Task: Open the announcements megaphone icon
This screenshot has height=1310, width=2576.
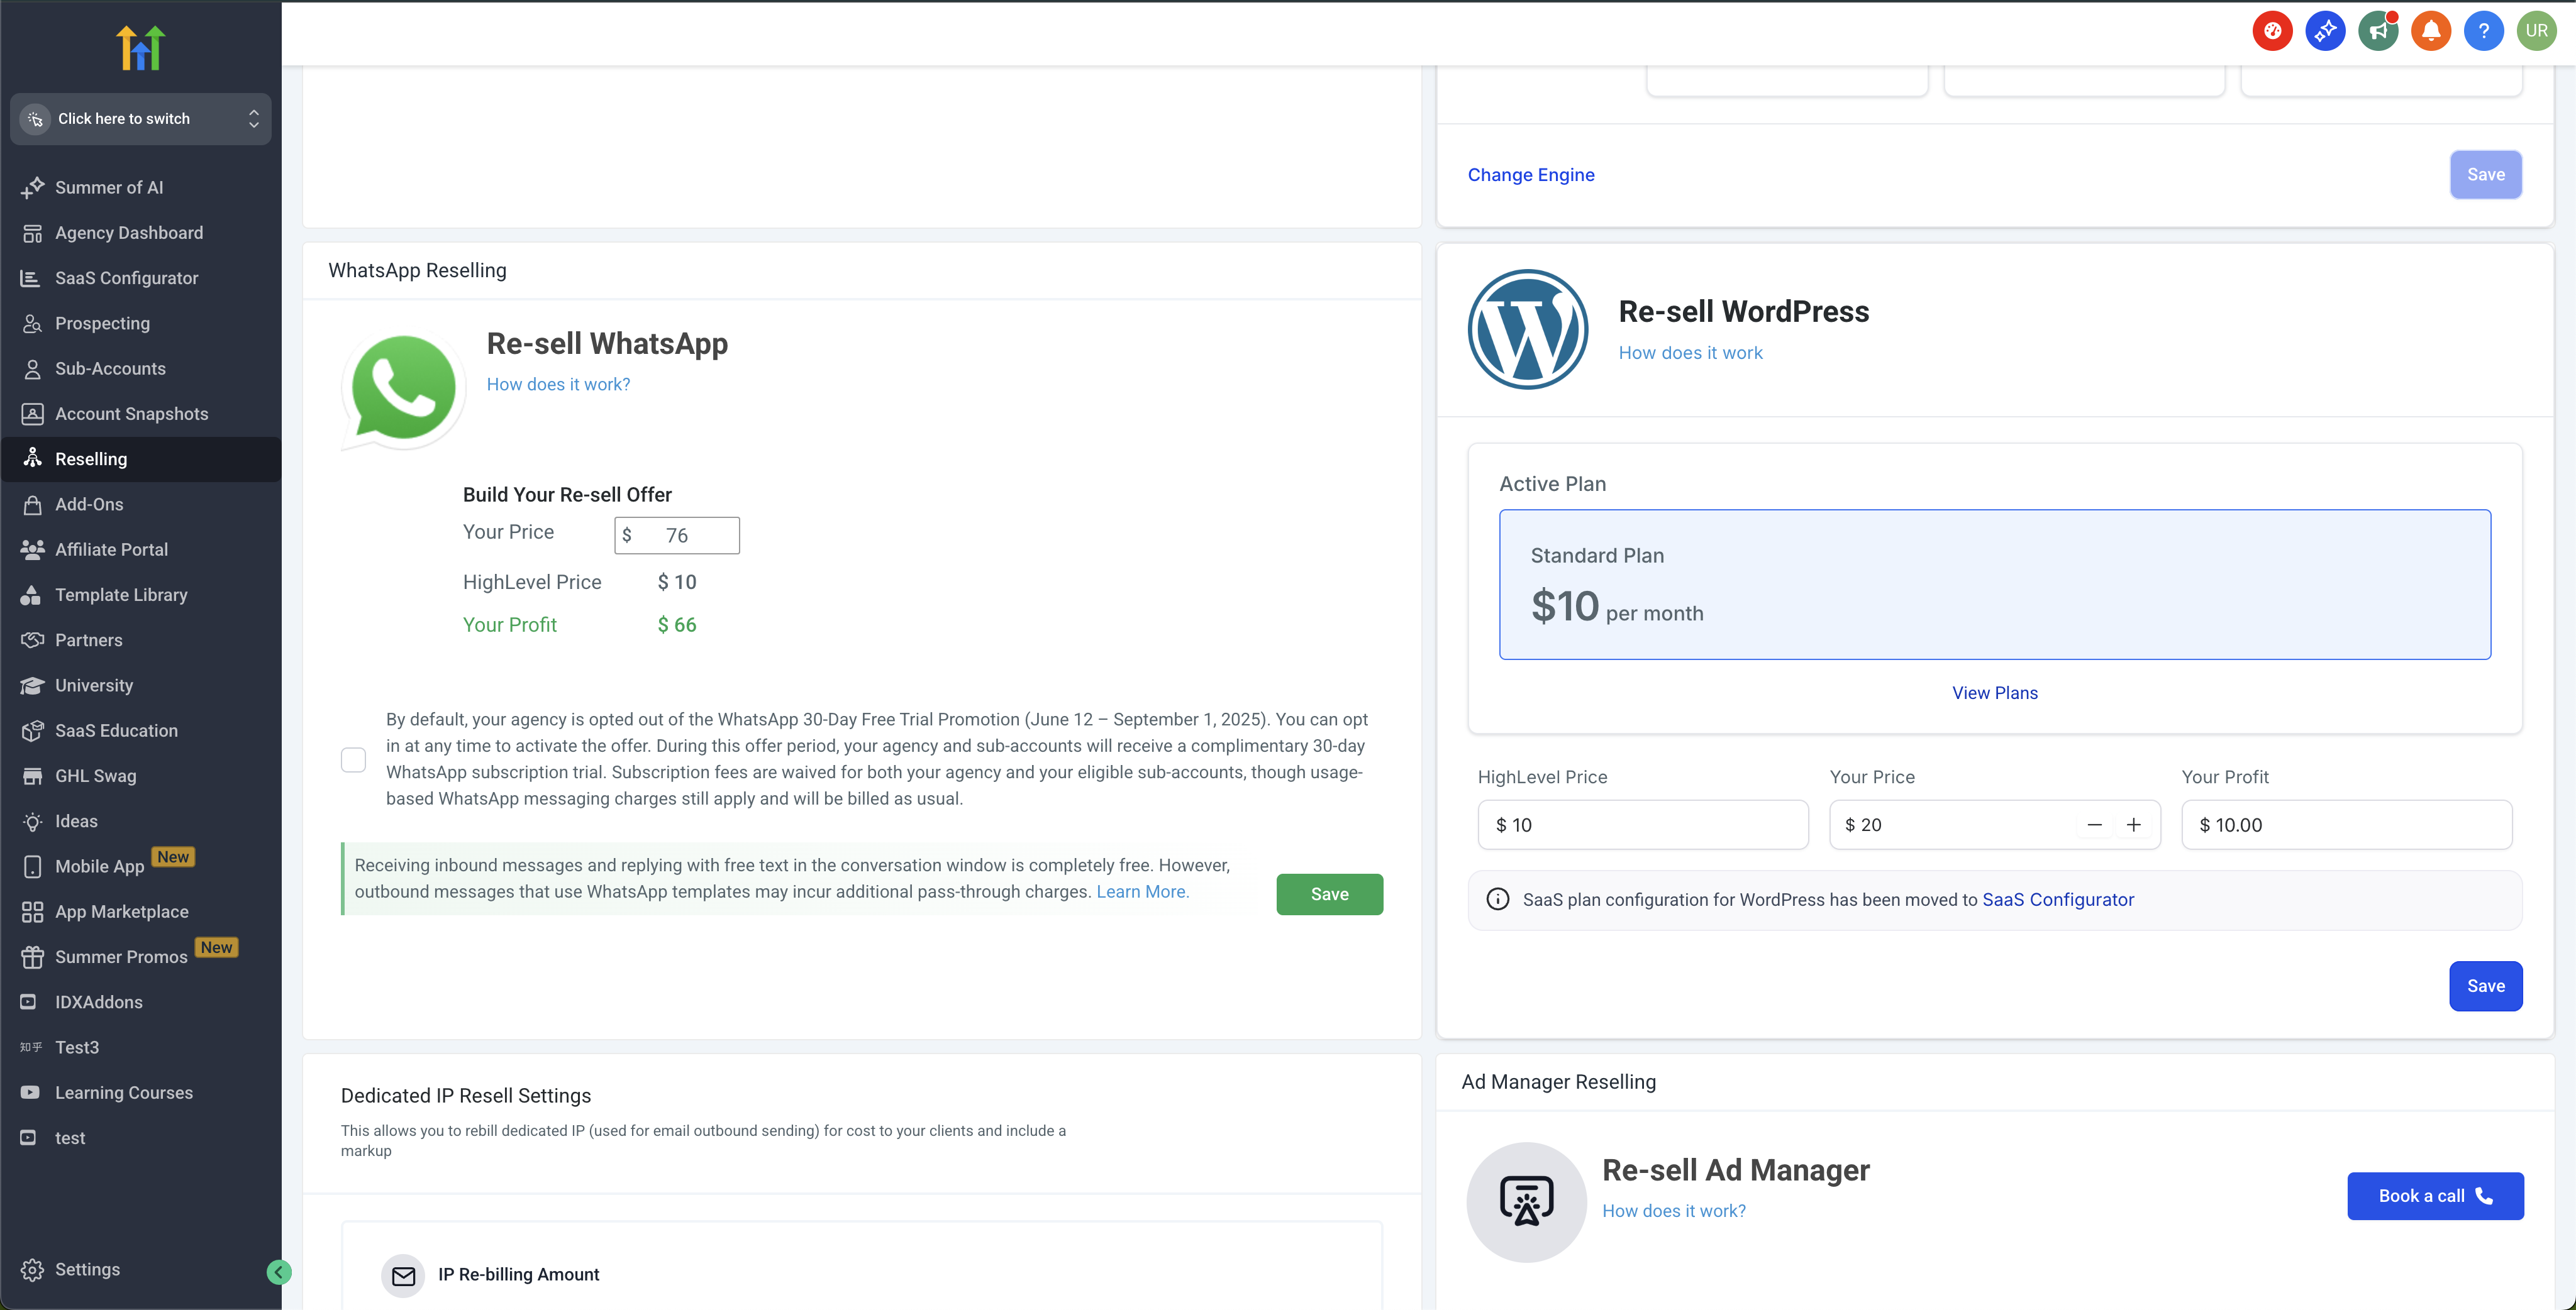Action: click(x=2378, y=31)
